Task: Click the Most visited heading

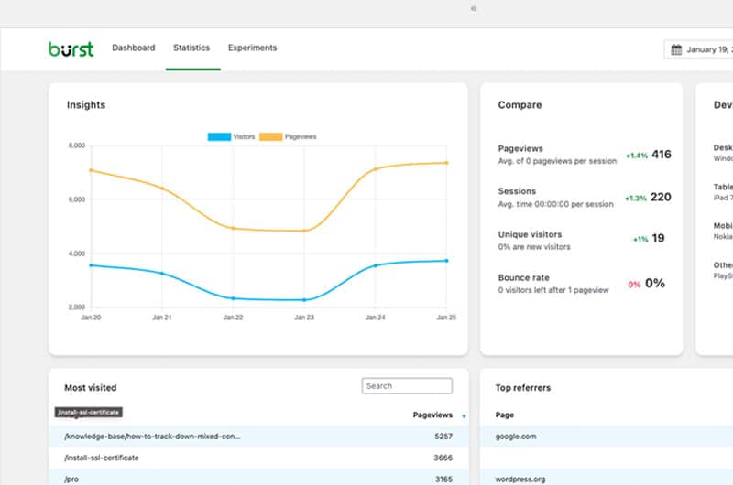Action: pos(90,387)
